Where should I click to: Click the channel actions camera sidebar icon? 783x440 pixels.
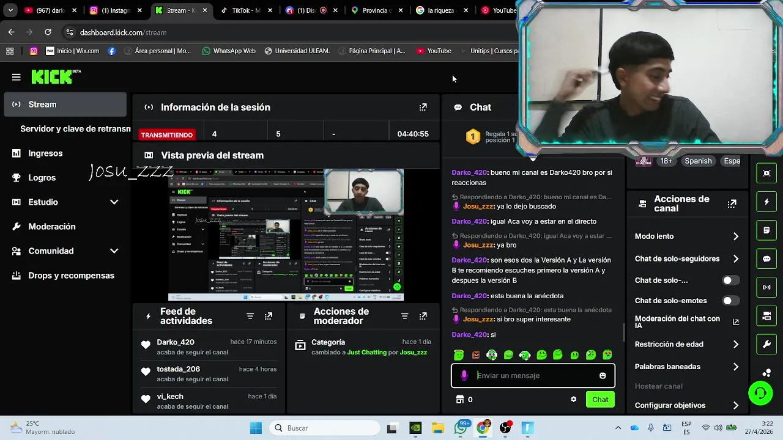pyautogui.click(x=766, y=316)
